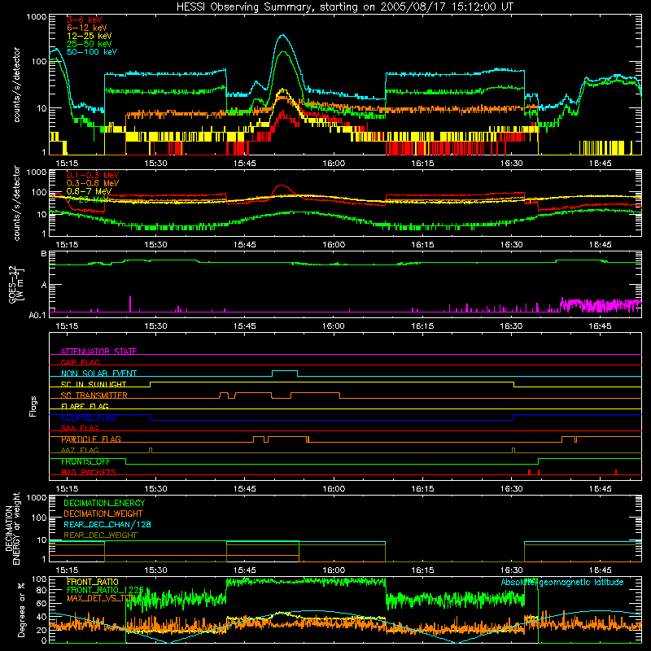Click the 0.8-7 MeV legend label
The height and width of the screenshot is (651, 651).
[x=89, y=191]
